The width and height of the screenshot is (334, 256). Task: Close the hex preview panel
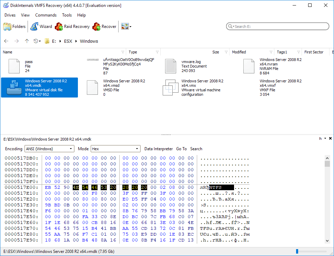(x=330, y=139)
